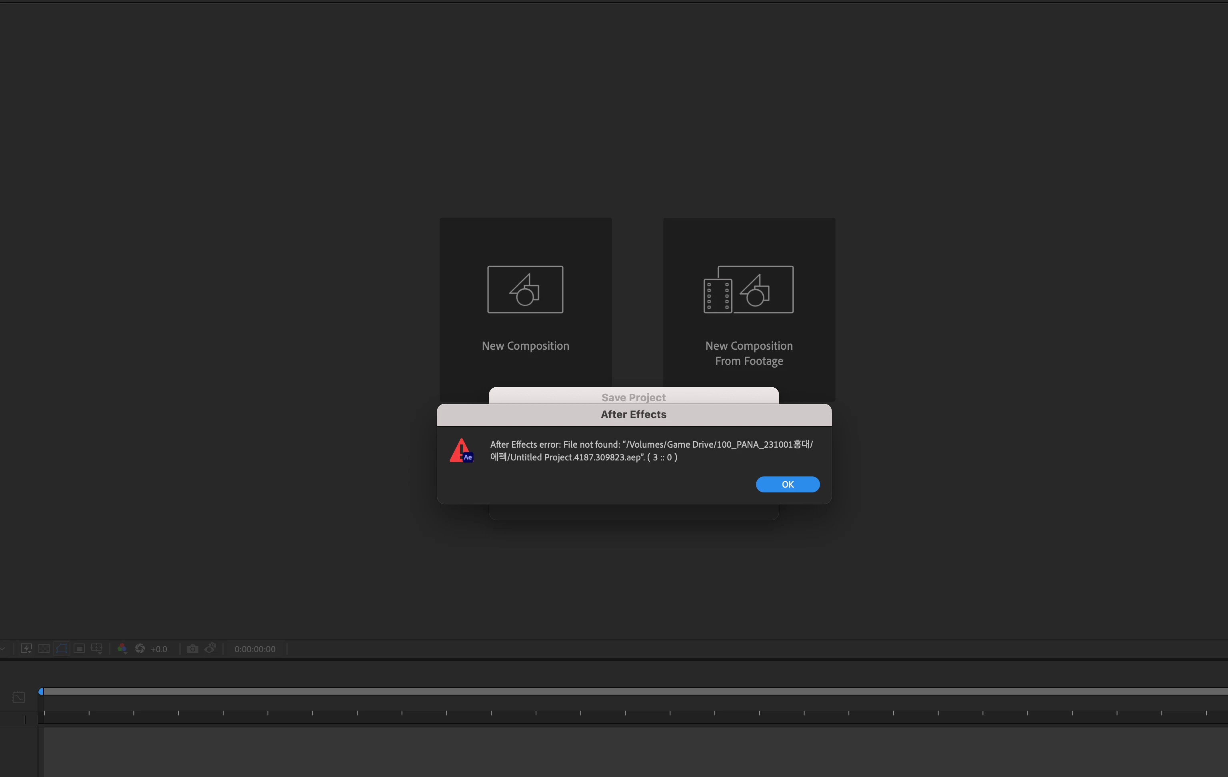The width and height of the screenshot is (1228, 777).
Task: Click the gray time navigator bar
Action: pos(636,691)
